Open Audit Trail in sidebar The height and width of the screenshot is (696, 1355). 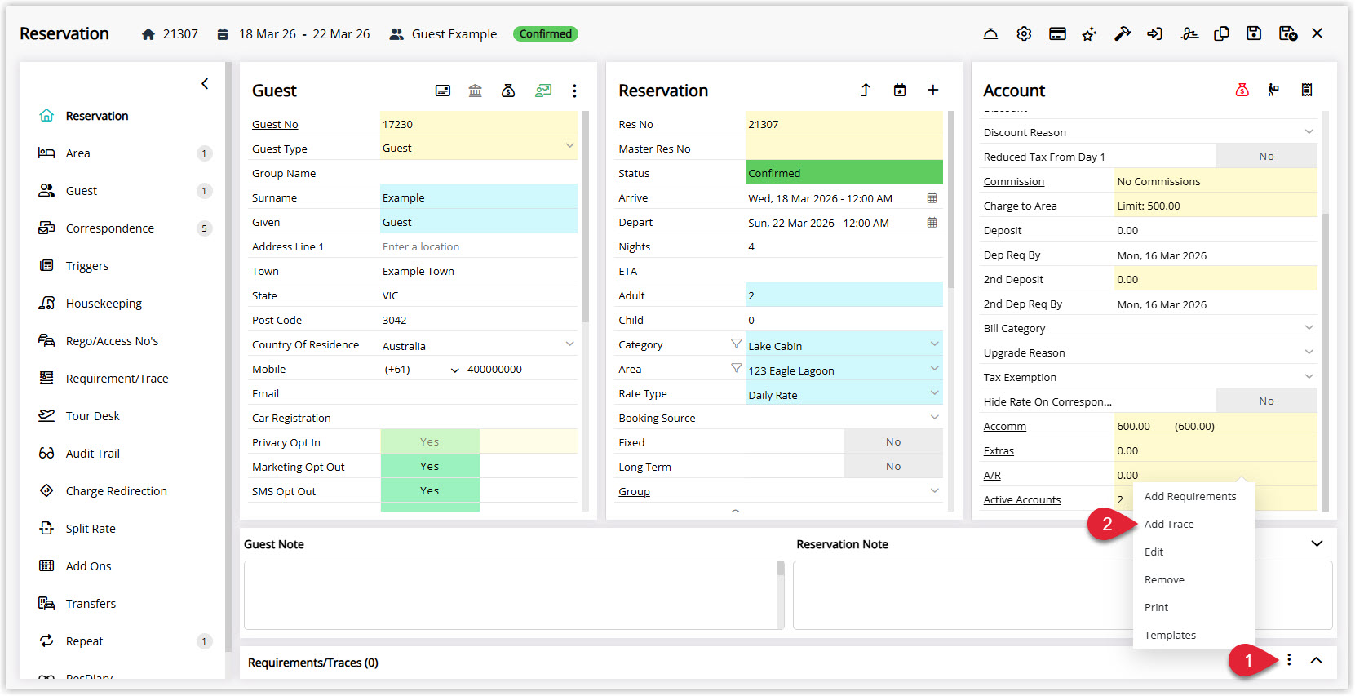point(92,454)
